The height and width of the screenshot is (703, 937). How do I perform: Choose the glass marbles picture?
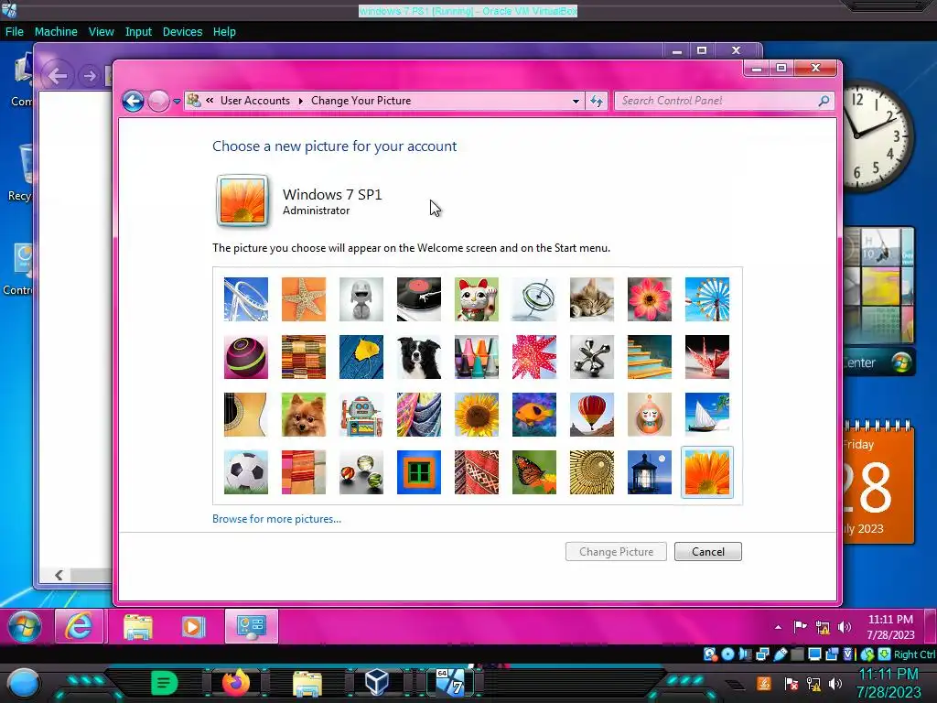[361, 472]
